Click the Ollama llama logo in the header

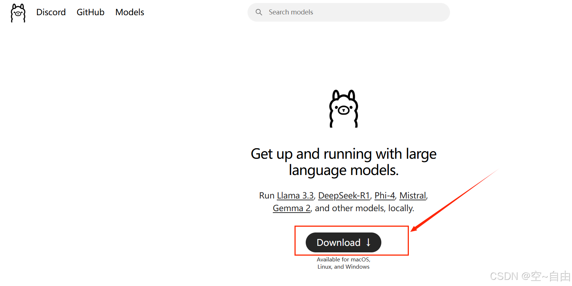coord(18,13)
